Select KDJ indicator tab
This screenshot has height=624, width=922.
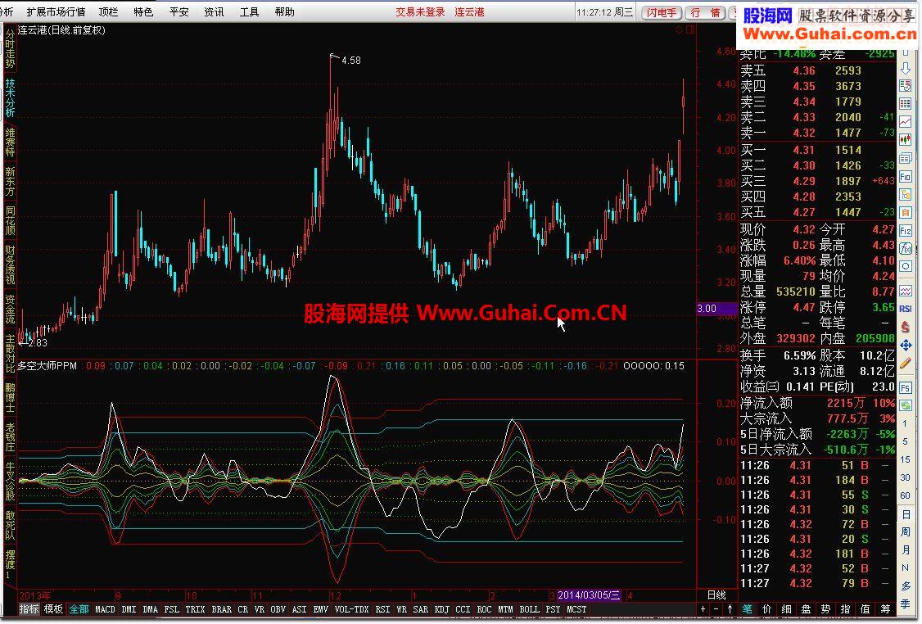pos(441,610)
